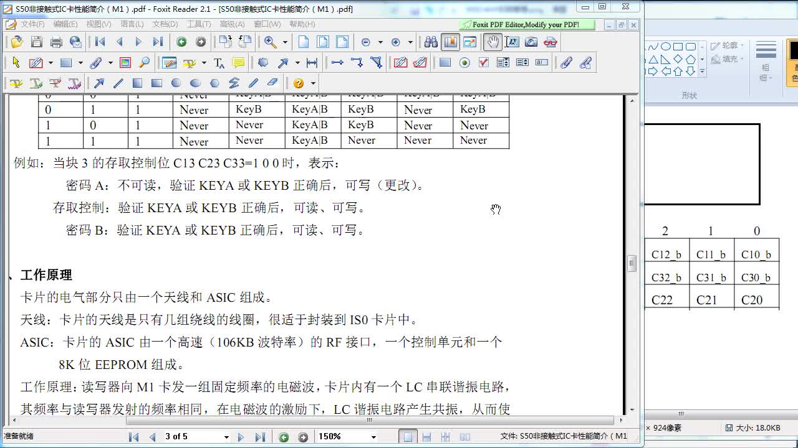The width and height of the screenshot is (798, 448).
Task: Select the line drawing tool
Action: 118,83
